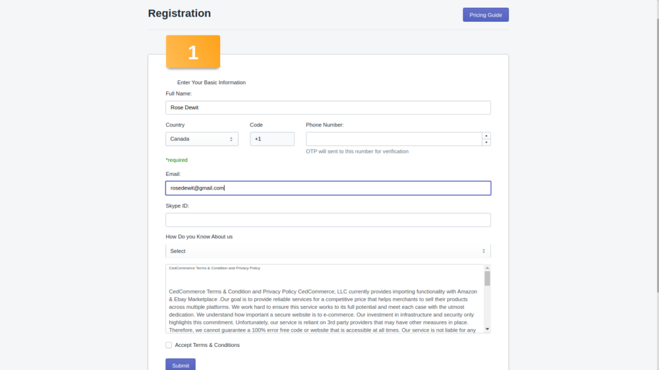This screenshot has width=659, height=370.
Task: Click the orange step 1 badge
Action: (x=193, y=51)
